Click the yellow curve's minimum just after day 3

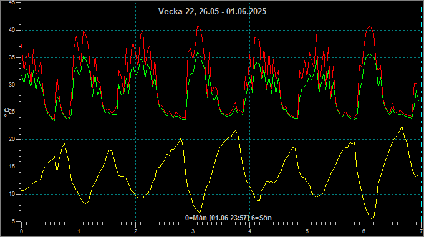200,213
